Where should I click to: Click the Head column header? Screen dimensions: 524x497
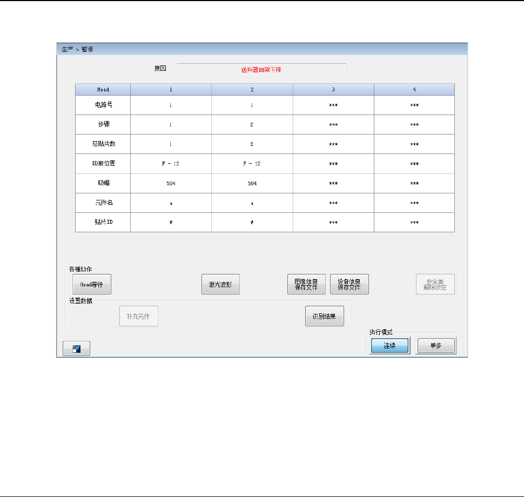click(103, 90)
